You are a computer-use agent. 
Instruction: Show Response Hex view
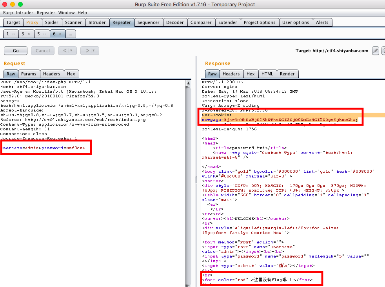[x=251, y=74]
